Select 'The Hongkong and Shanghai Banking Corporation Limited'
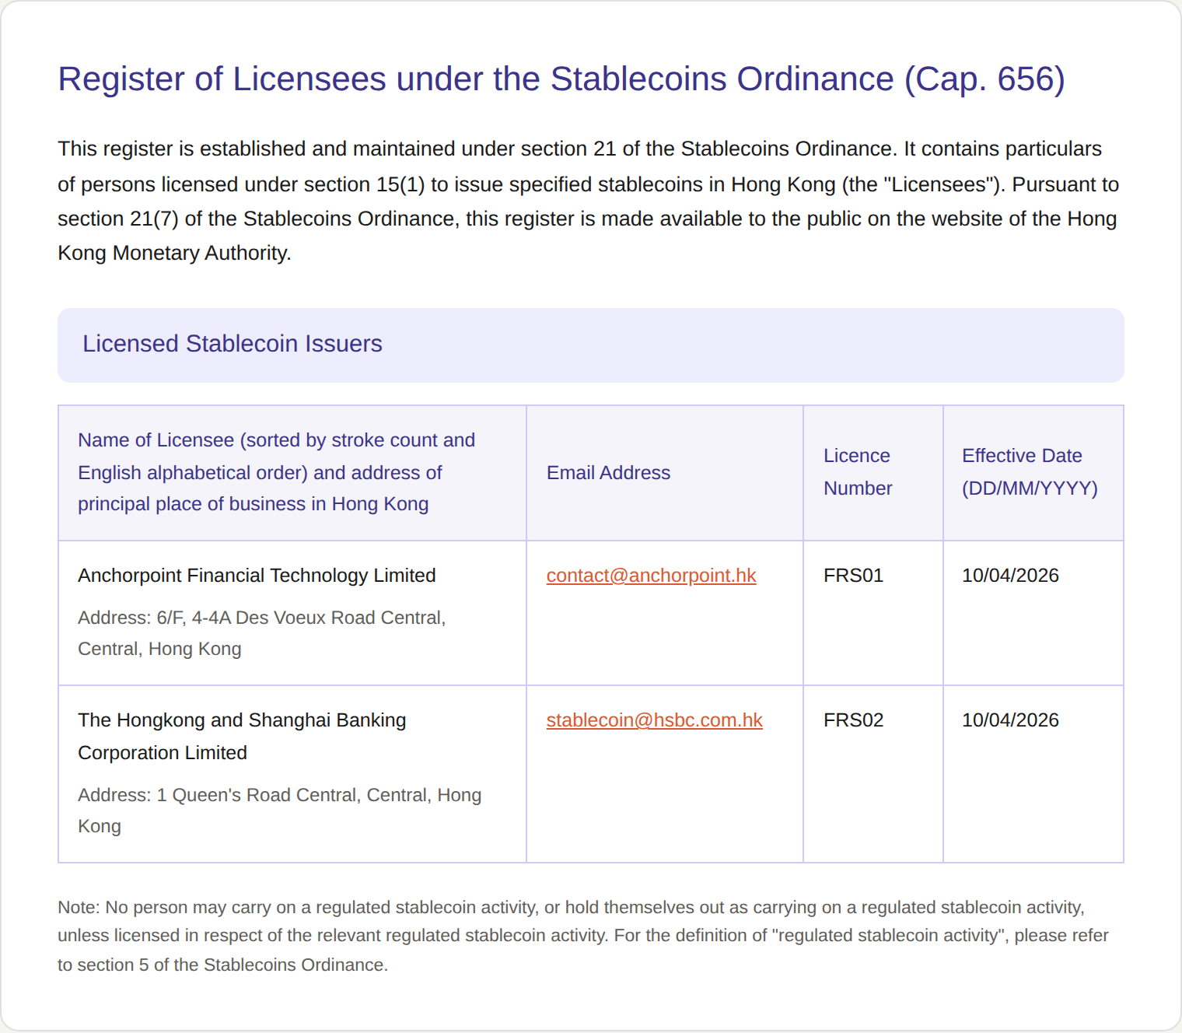Image resolution: width=1182 pixels, height=1033 pixels. tap(242, 737)
